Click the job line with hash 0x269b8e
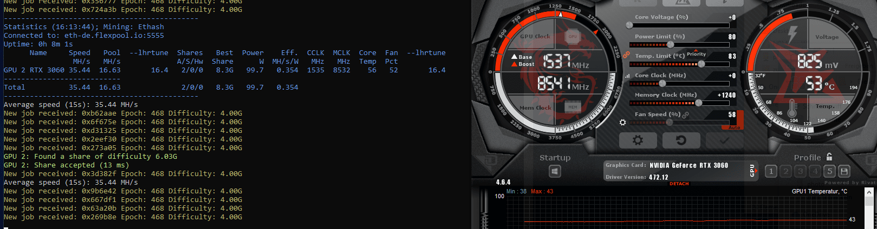The width and height of the screenshot is (877, 229). 123,217
